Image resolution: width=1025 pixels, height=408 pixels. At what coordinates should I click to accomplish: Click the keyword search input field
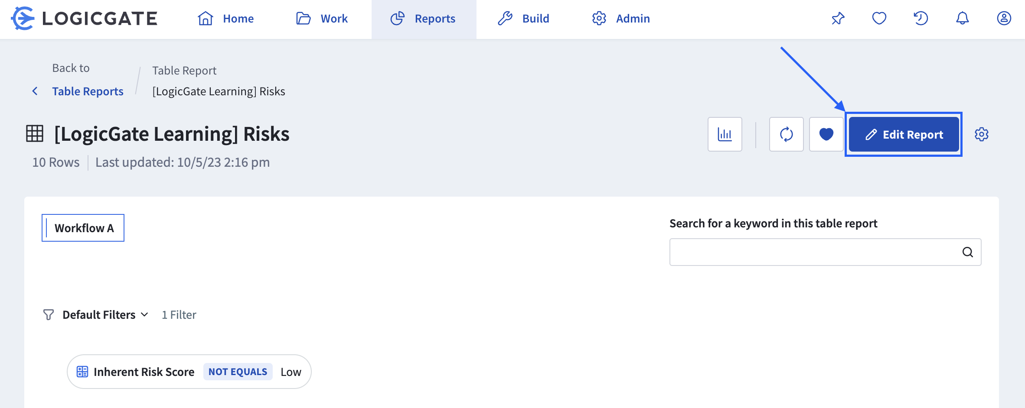pos(826,252)
